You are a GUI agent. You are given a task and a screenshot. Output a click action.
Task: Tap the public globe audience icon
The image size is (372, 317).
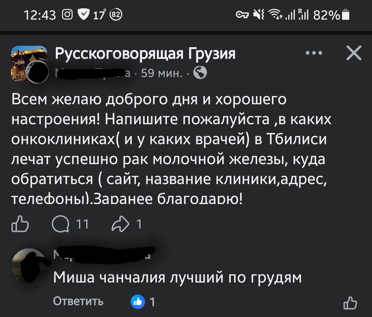(201, 73)
